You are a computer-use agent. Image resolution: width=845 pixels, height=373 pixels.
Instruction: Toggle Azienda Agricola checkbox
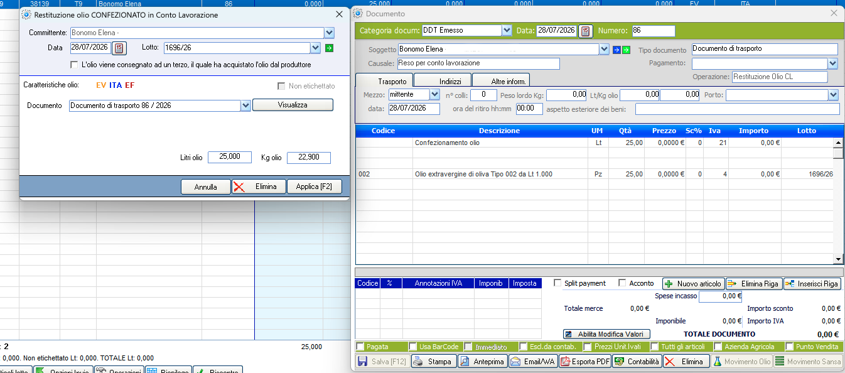(x=718, y=347)
